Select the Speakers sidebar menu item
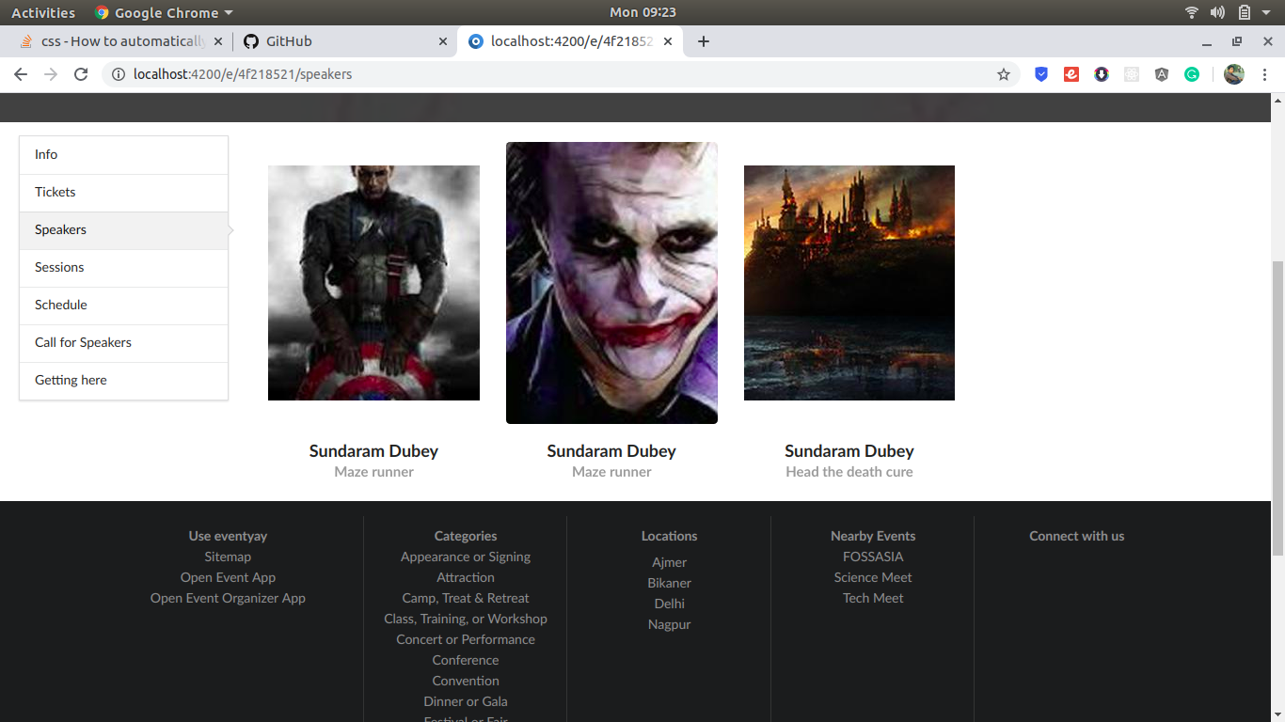This screenshot has height=722, width=1285. (x=123, y=230)
